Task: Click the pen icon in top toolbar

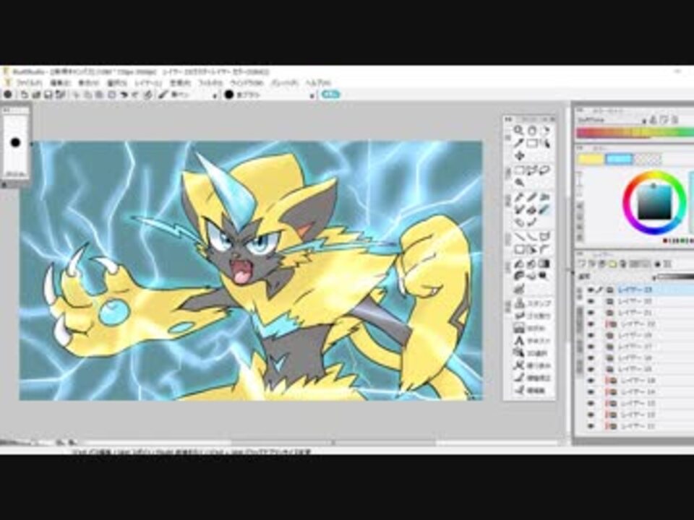Action: click(x=163, y=94)
